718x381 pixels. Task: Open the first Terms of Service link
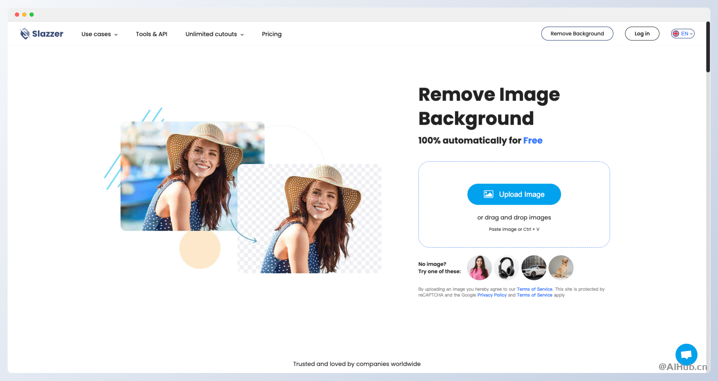point(534,289)
